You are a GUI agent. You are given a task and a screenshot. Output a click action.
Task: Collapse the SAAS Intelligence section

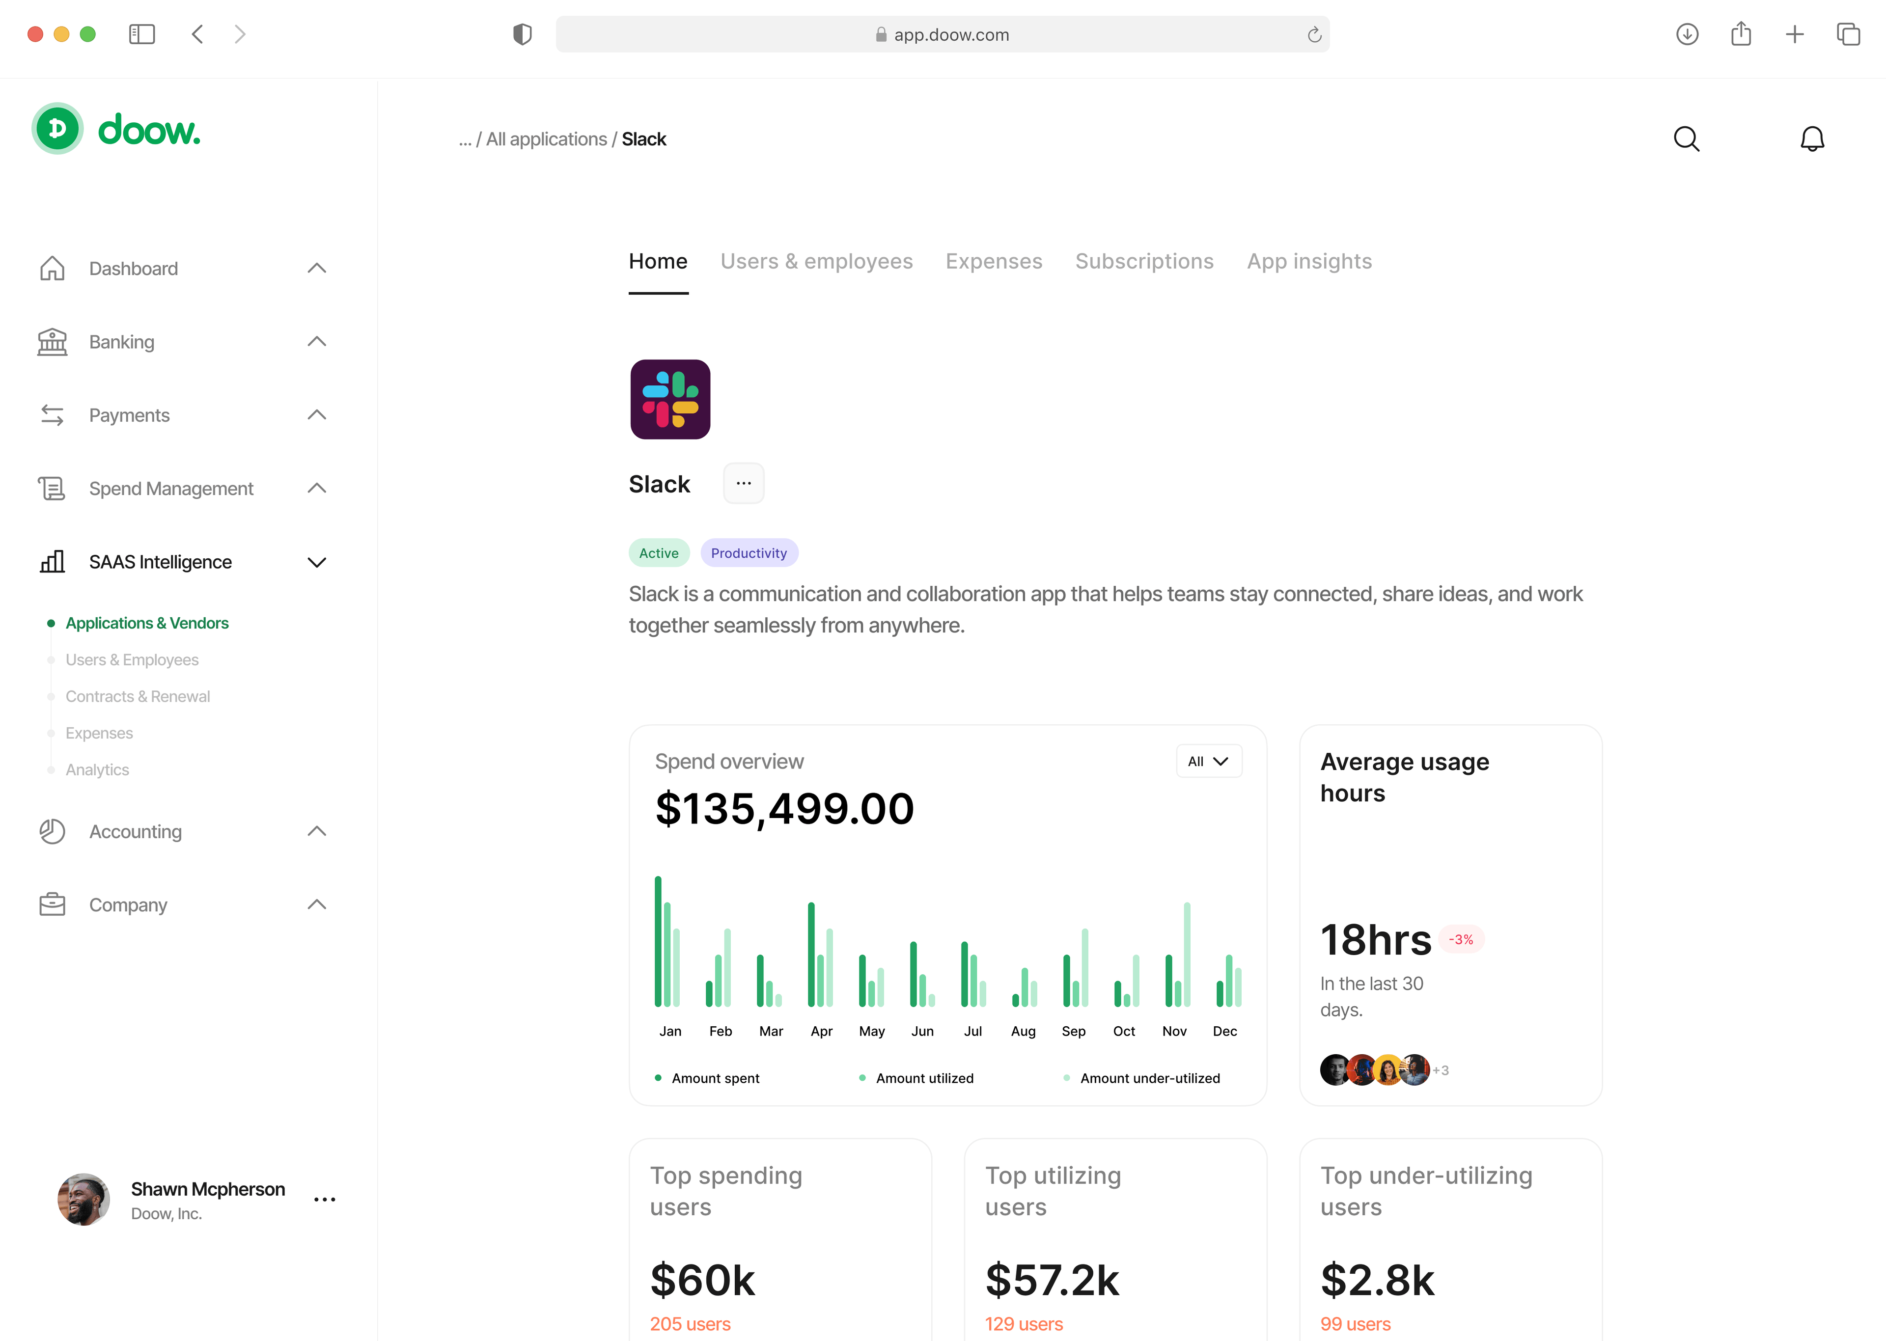coord(317,562)
